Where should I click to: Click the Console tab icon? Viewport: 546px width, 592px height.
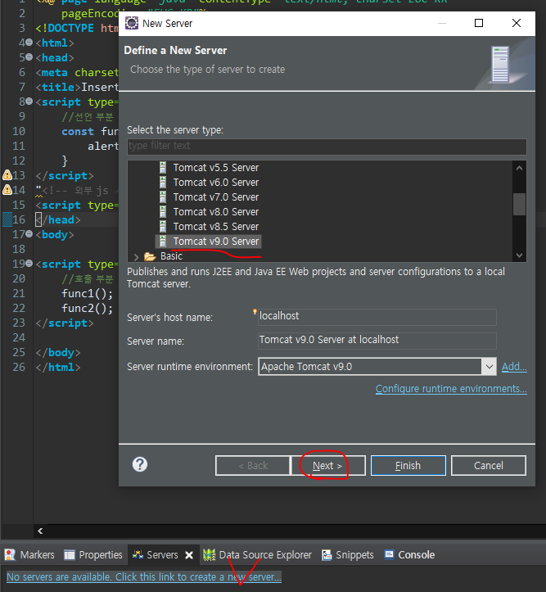[389, 554]
